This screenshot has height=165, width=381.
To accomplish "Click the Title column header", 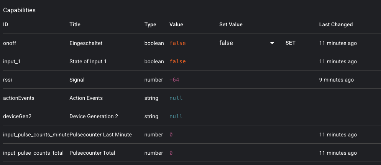I will point(75,24).
